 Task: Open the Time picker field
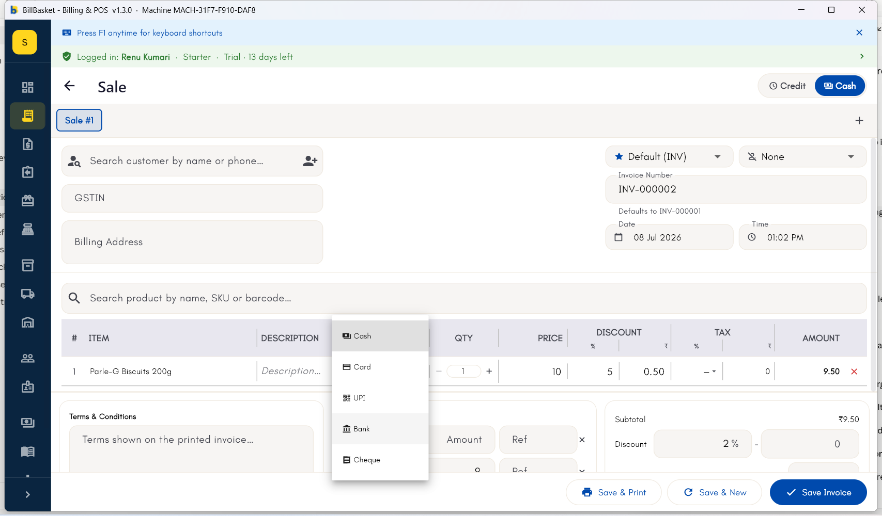(x=802, y=237)
